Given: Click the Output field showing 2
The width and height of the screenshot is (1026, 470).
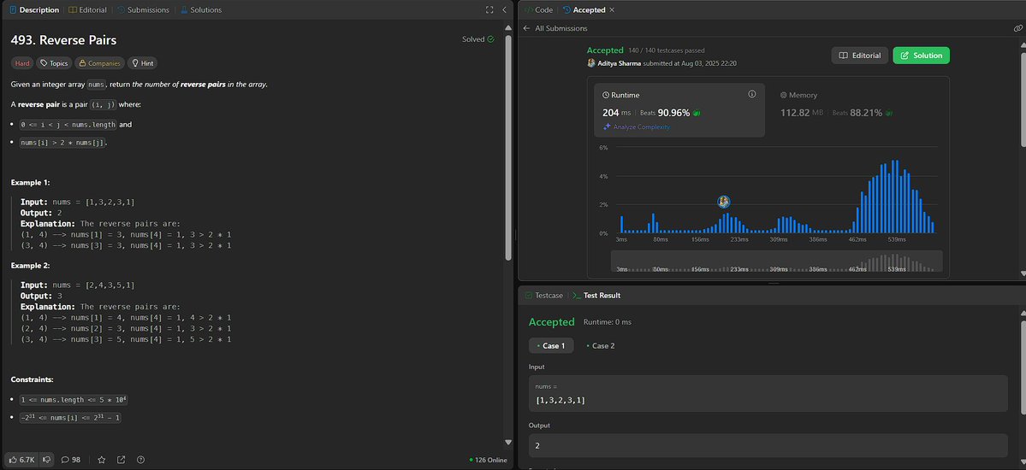Looking at the screenshot, I should tap(768, 445).
